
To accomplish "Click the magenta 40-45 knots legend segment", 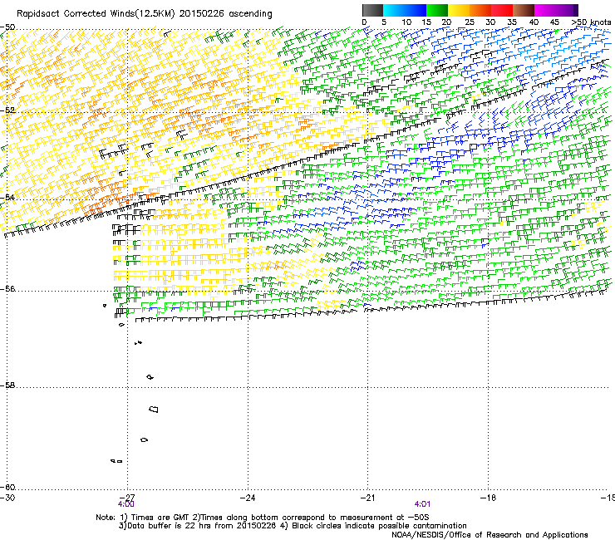I will (x=545, y=10).
